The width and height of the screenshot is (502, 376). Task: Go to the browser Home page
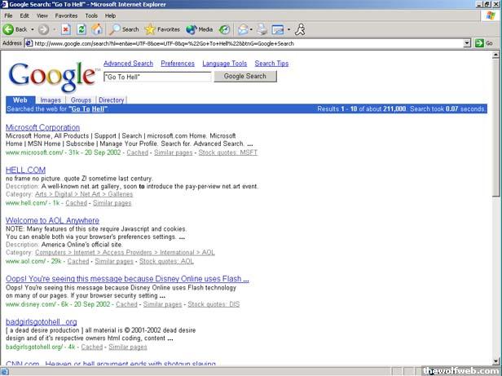97,29
